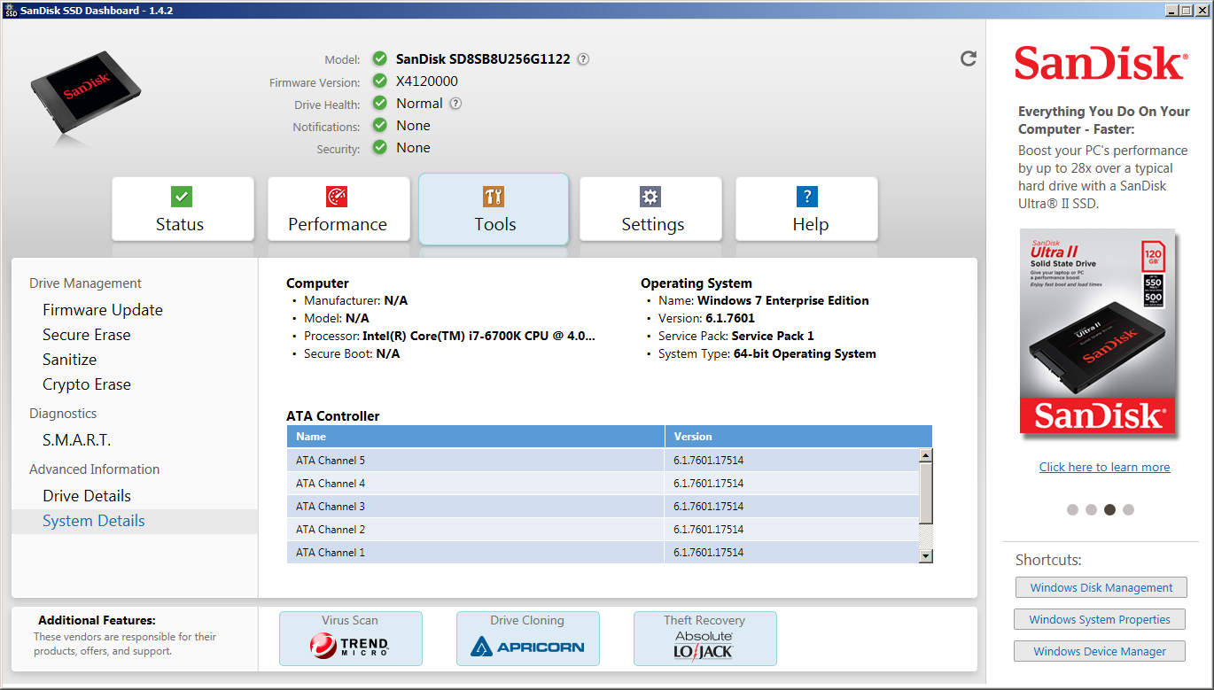Click the Version column header
The width and height of the screenshot is (1214, 690).
(x=798, y=437)
